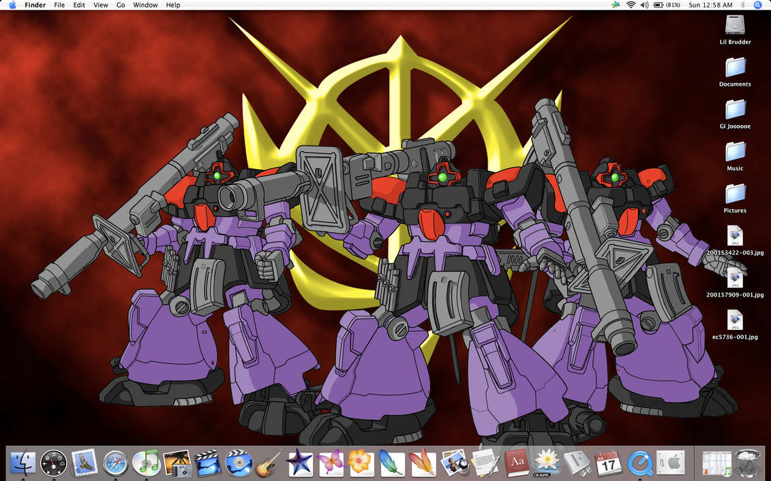The image size is (771, 481).
Task: Open the Go menu
Action: click(120, 5)
